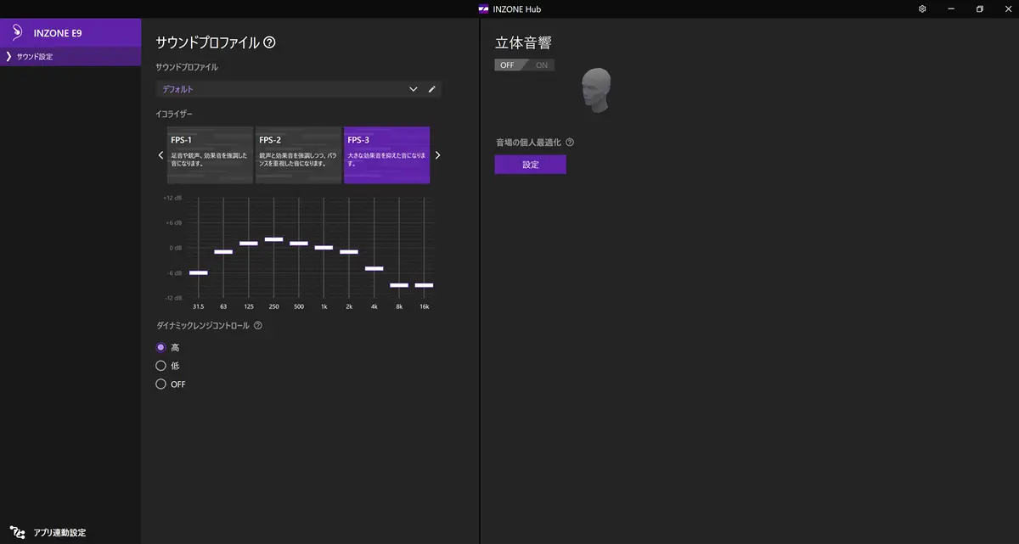Select the FPS-1 equalizer preset
1019x544 pixels.
[210, 155]
